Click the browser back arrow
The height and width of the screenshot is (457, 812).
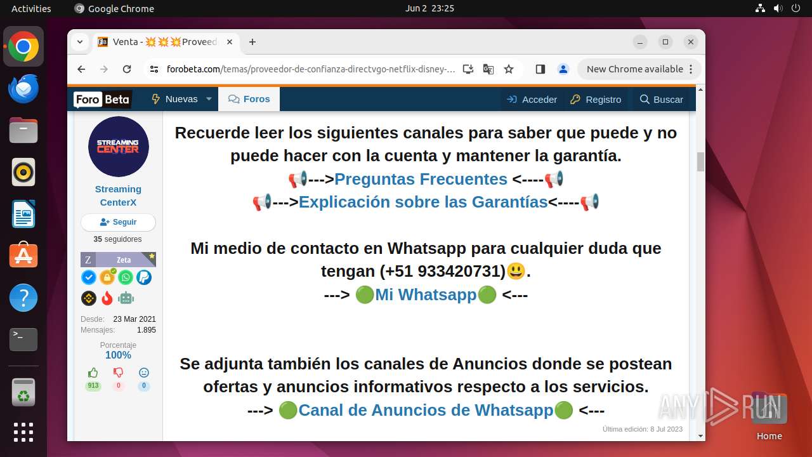pos(81,69)
